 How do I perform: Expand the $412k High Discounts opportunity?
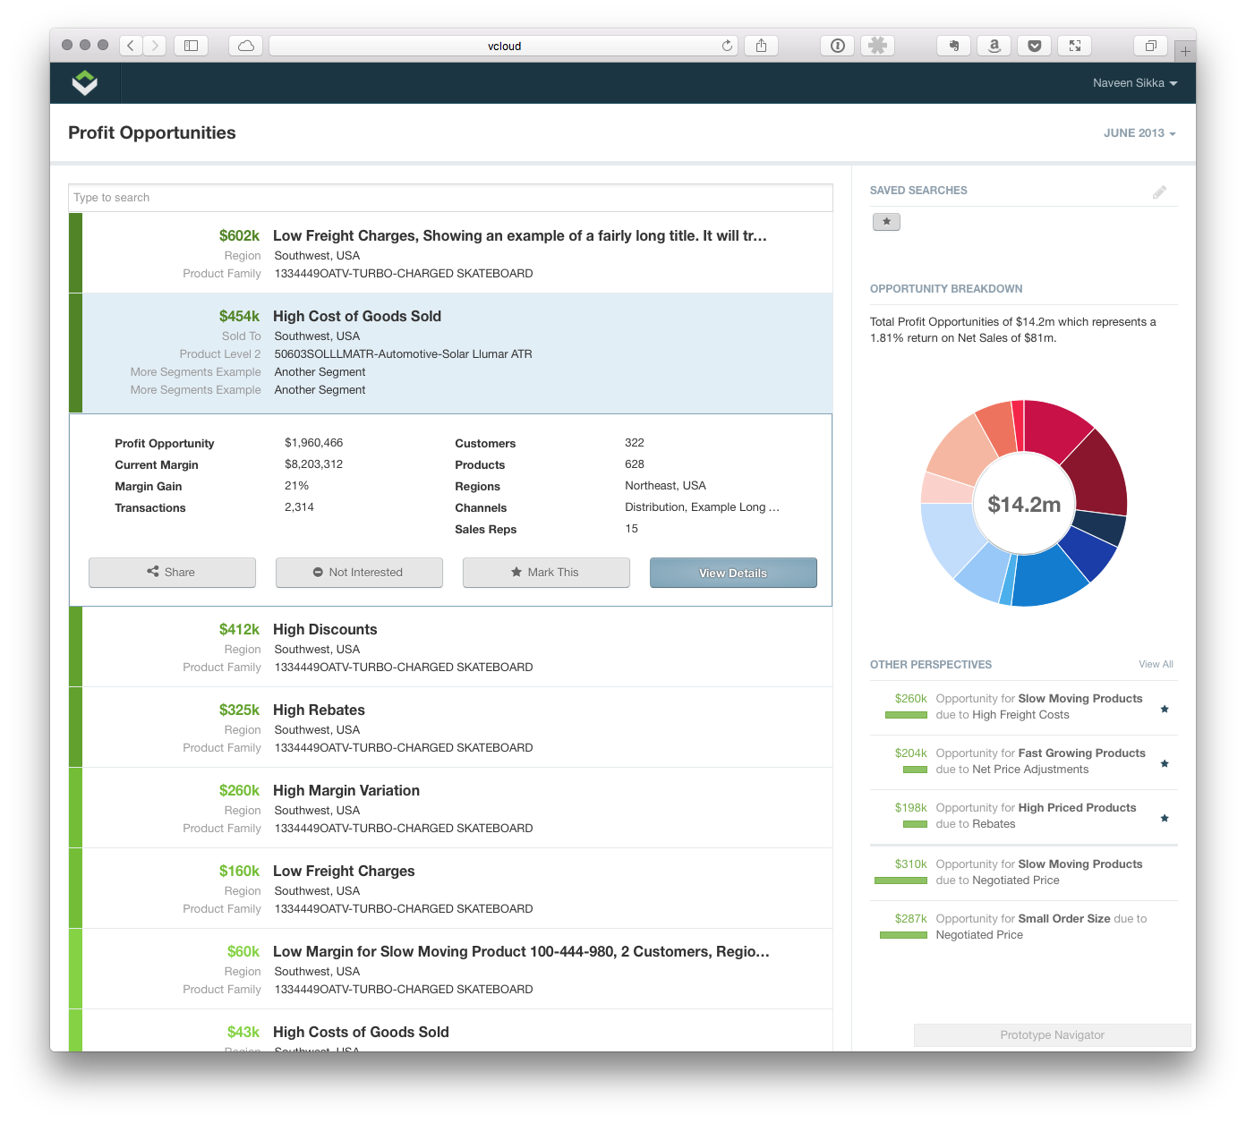(x=325, y=630)
